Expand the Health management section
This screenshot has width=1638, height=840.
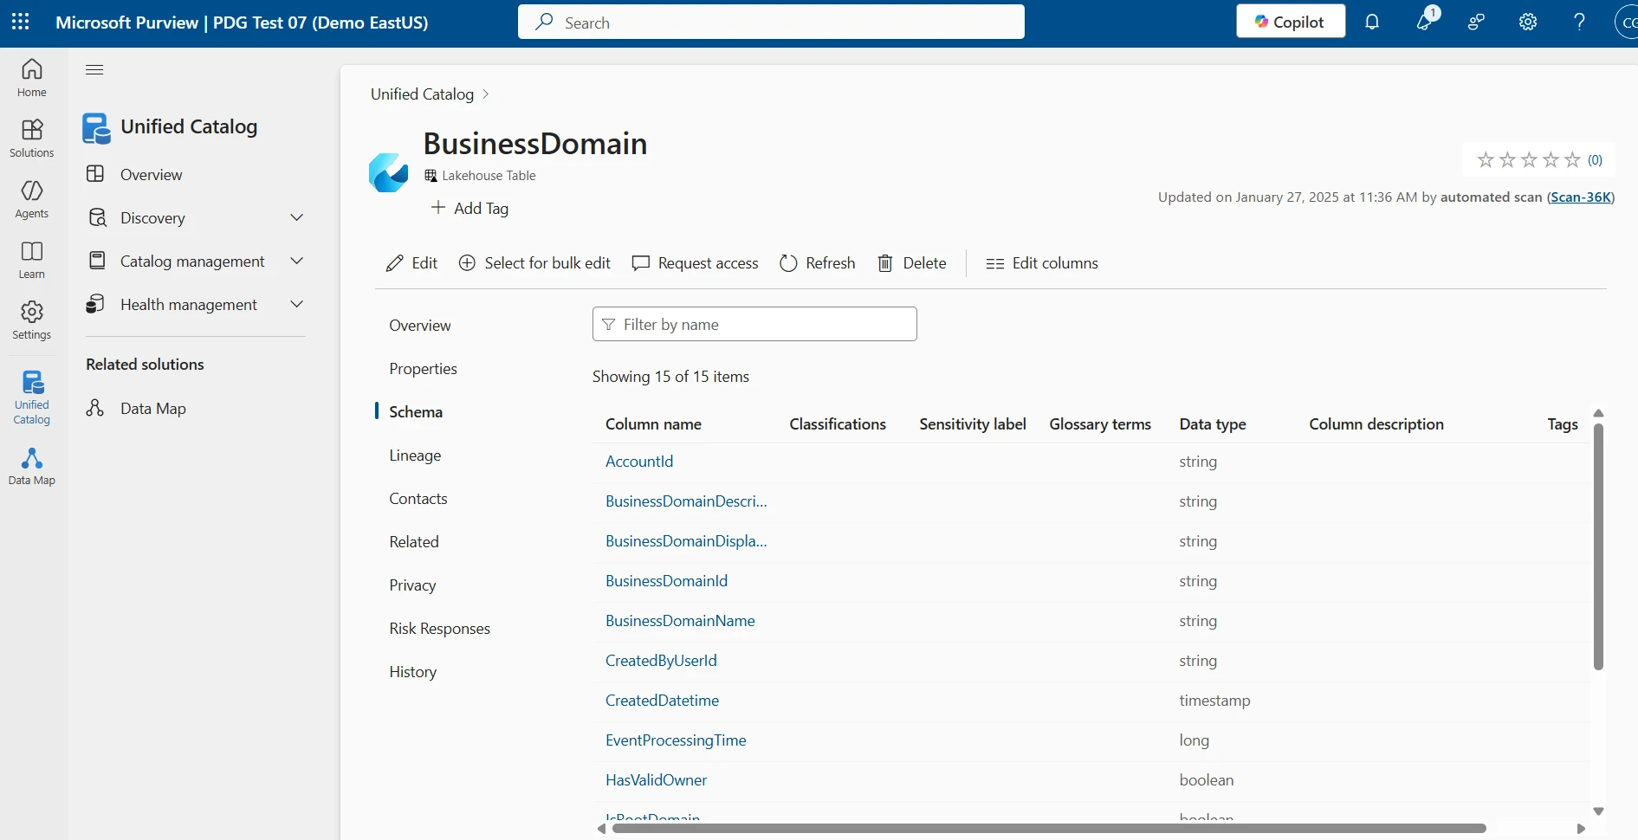pos(297,304)
